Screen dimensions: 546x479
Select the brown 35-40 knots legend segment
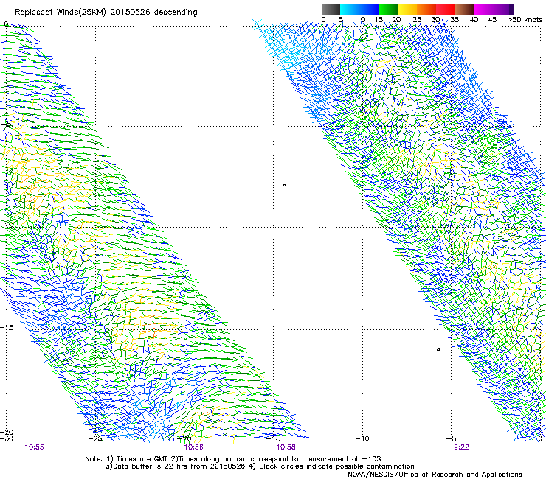(465, 9)
